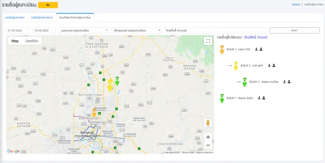
Task: Click the สรุปผล breadcrumb link
Action: coord(295,4)
